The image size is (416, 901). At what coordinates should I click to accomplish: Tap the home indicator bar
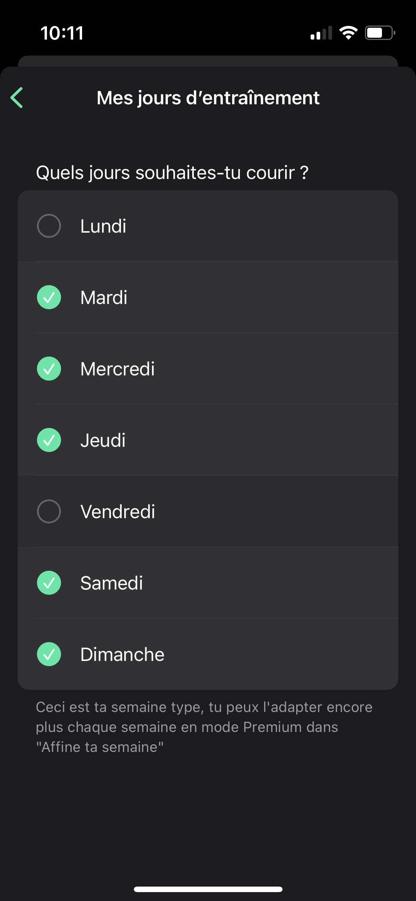208,889
